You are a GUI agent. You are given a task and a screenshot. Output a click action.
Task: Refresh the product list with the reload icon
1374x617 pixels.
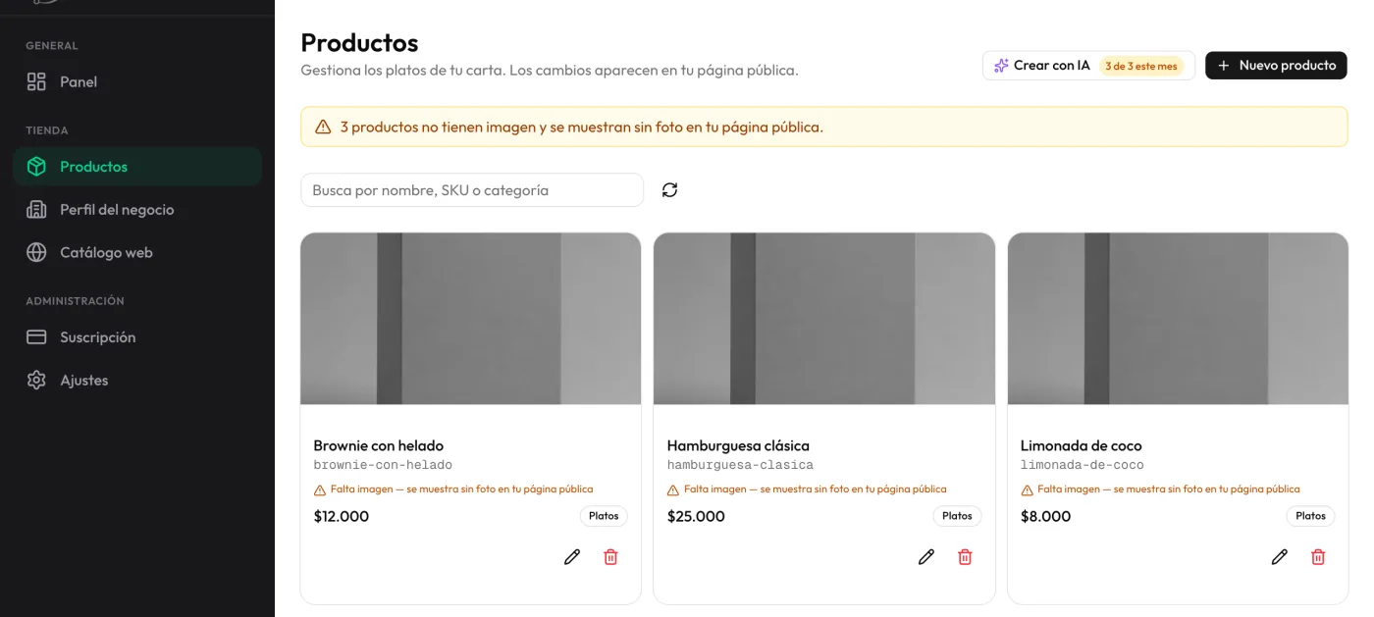tap(669, 190)
